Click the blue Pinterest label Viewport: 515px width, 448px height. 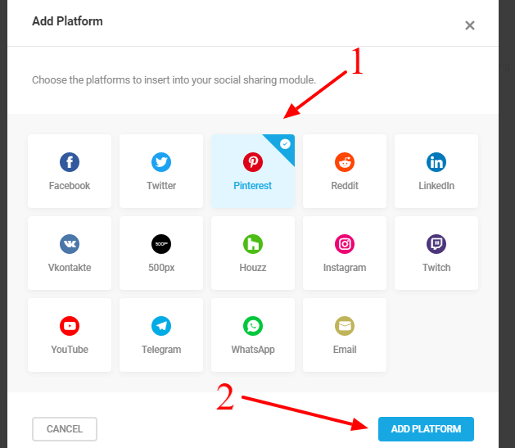252,186
